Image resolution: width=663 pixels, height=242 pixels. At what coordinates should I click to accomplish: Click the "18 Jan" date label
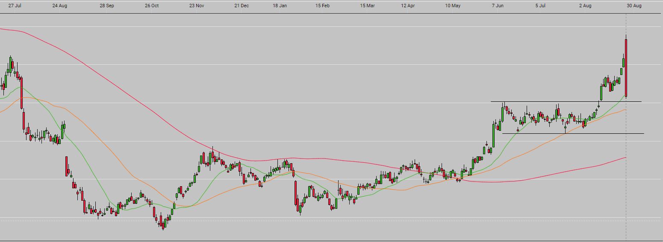point(280,6)
